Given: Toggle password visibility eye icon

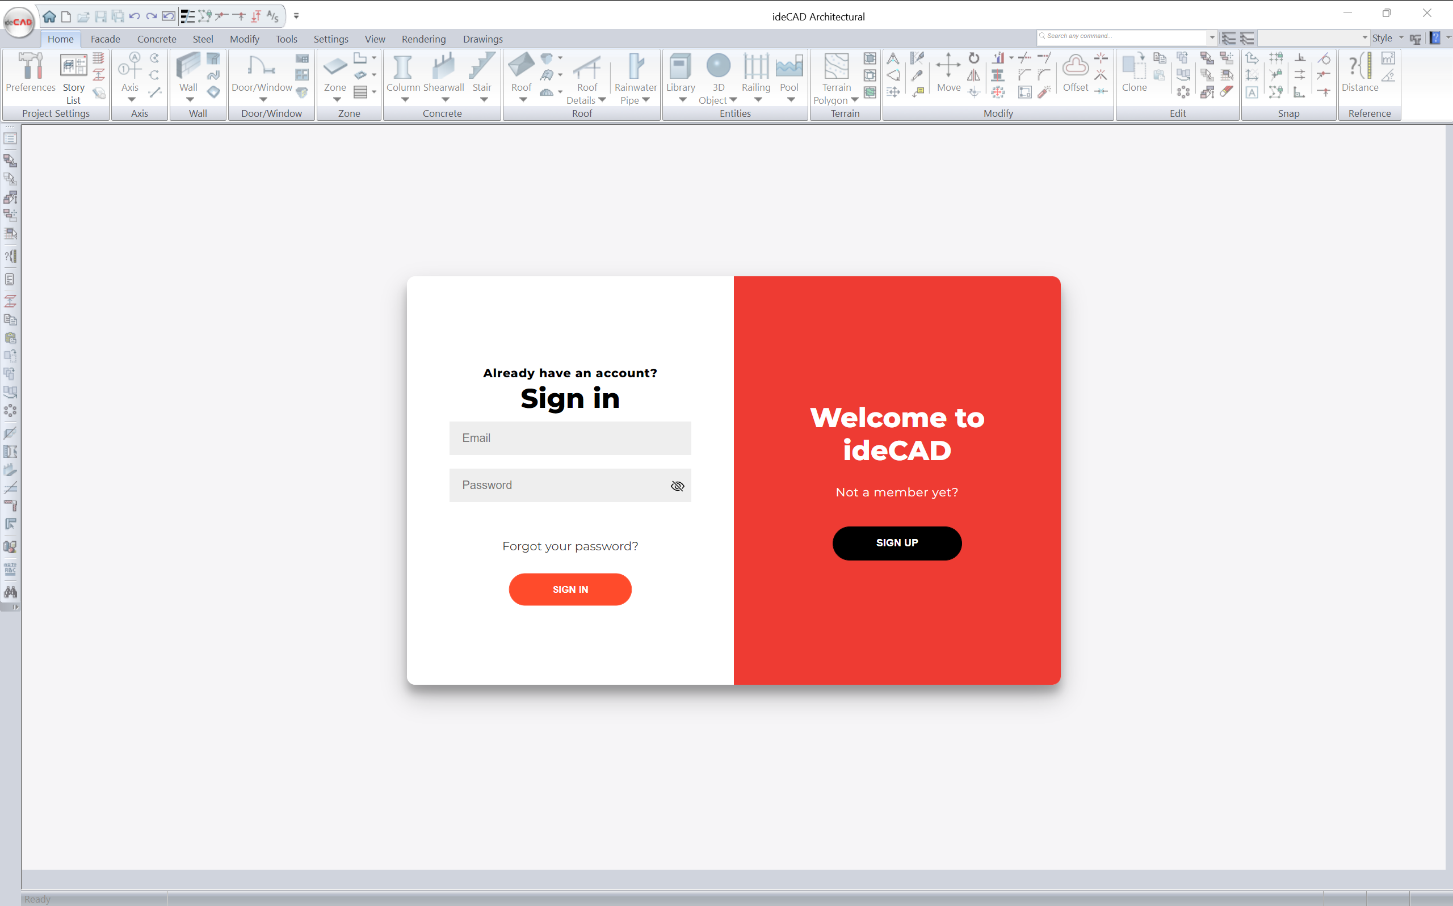Looking at the screenshot, I should (677, 486).
